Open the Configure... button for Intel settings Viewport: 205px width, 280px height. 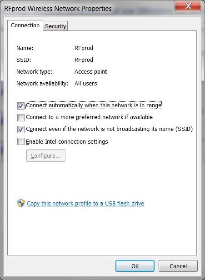[46, 155]
